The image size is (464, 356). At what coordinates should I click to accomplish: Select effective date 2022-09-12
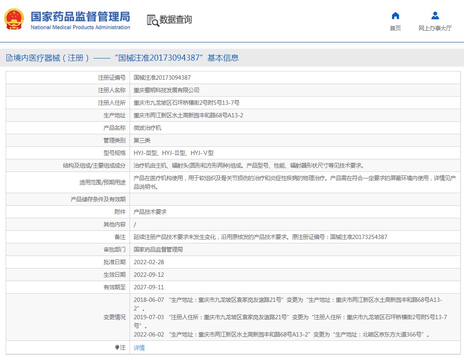(x=149, y=275)
